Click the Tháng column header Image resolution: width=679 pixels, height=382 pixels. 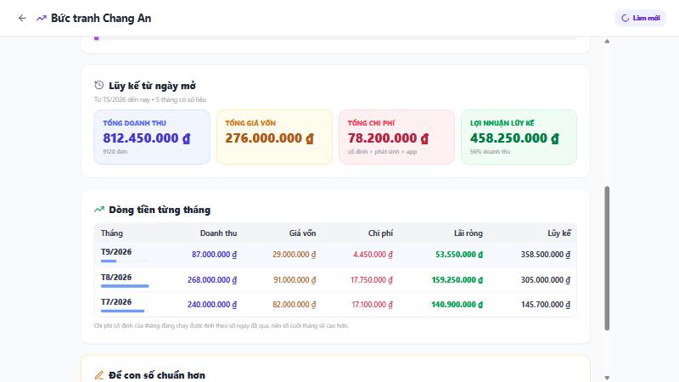click(112, 233)
